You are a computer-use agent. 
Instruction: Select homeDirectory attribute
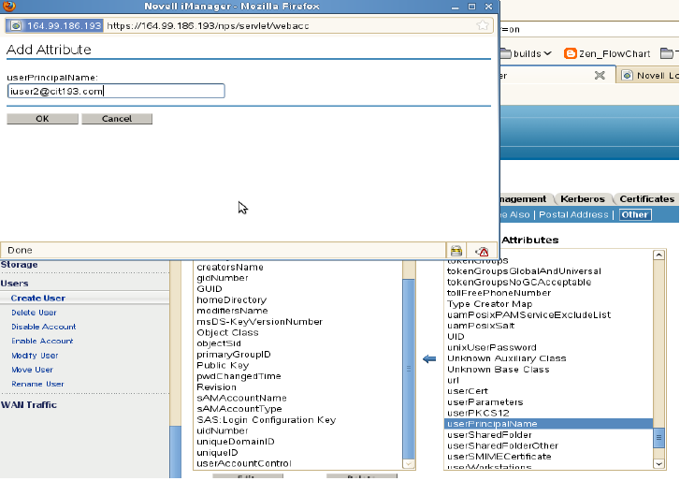click(232, 299)
